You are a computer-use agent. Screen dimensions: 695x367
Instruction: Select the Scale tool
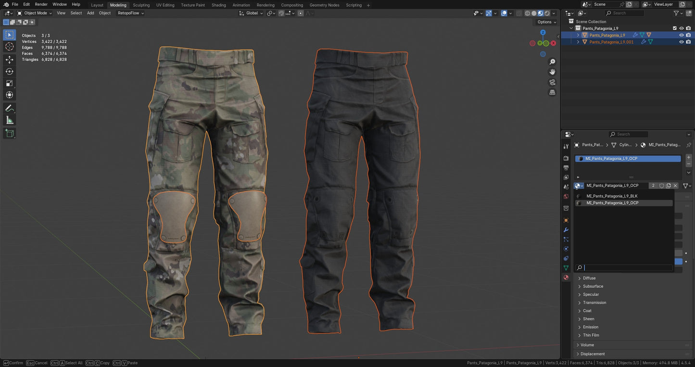pyautogui.click(x=10, y=83)
